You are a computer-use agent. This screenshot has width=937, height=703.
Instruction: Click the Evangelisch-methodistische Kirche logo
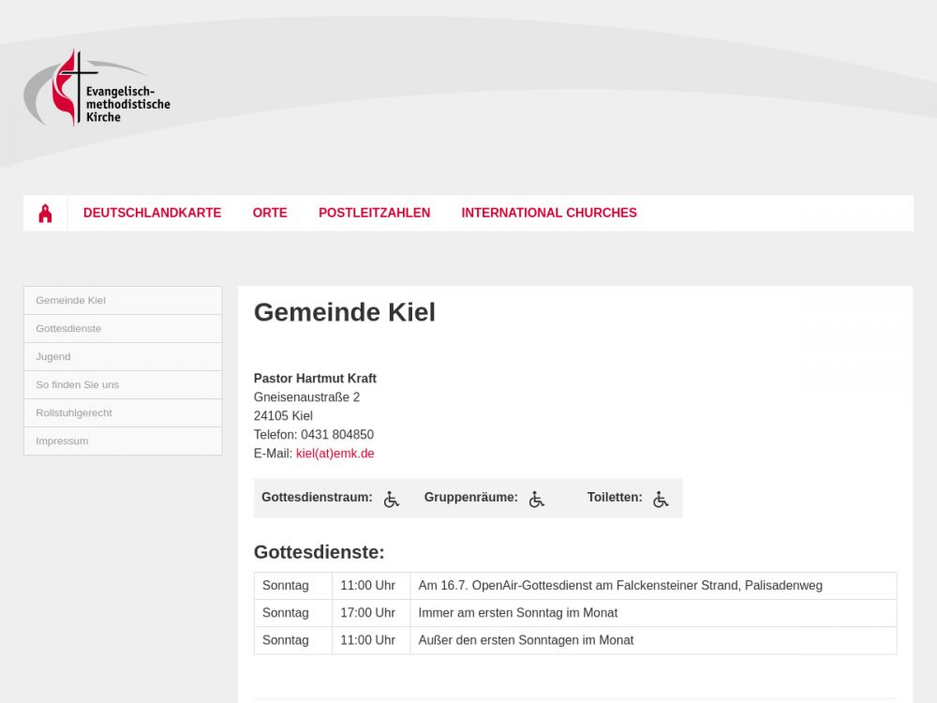click(x=97, y=90)
